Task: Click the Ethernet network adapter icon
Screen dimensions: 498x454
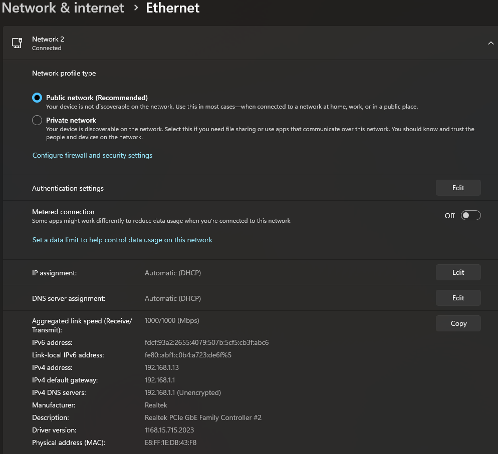Action: click(17, 43)
